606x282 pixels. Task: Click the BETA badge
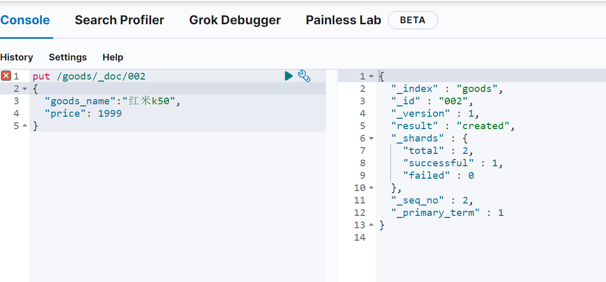(x=413, y=20)
